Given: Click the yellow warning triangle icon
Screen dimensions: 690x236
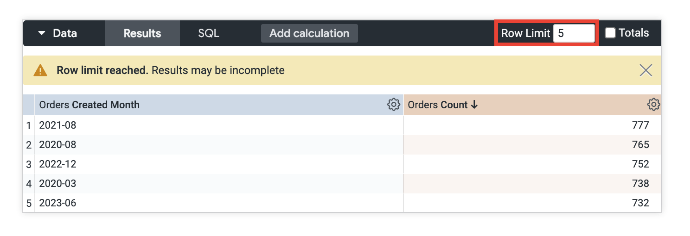Looking at the screenshot, I should point(40,70).
